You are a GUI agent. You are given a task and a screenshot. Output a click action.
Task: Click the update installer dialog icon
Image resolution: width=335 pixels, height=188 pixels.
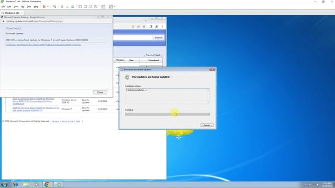tap(127, 77)
